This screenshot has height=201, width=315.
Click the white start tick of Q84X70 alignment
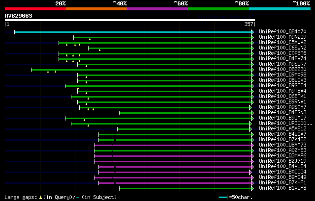pos(14,32)
